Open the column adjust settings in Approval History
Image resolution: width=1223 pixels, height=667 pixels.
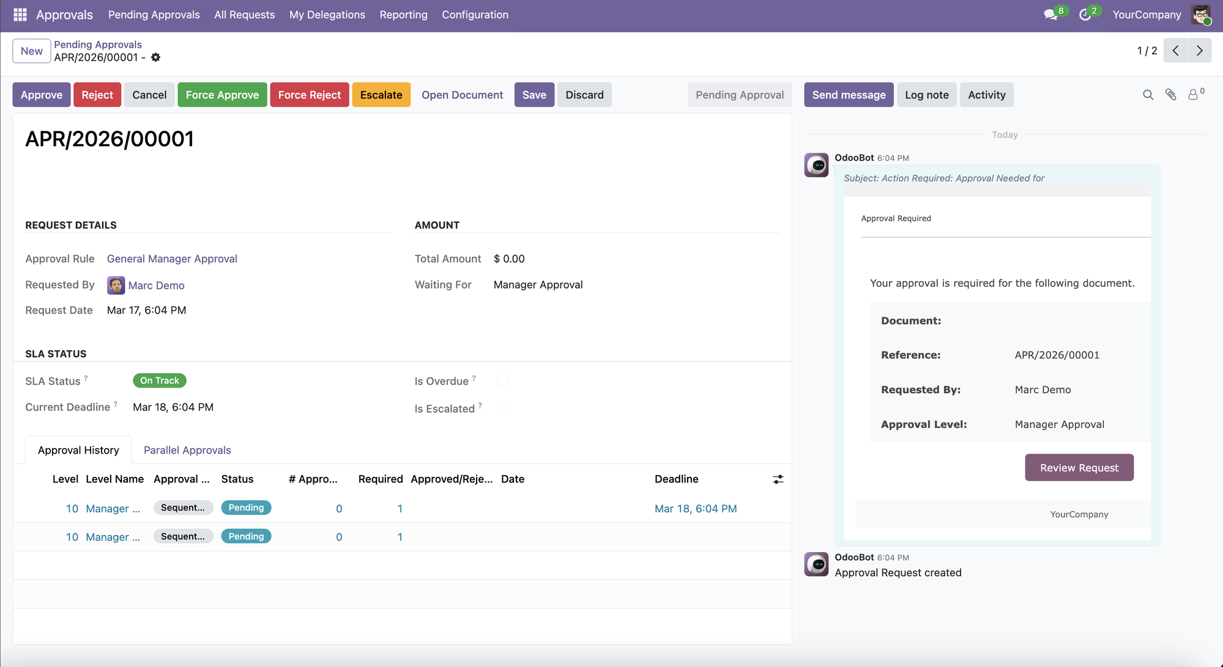click(x=778, y=479)
